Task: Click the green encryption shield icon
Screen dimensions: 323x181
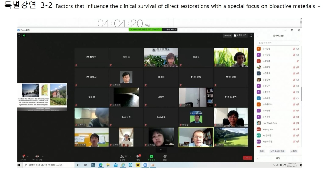Action: point(24,35)
